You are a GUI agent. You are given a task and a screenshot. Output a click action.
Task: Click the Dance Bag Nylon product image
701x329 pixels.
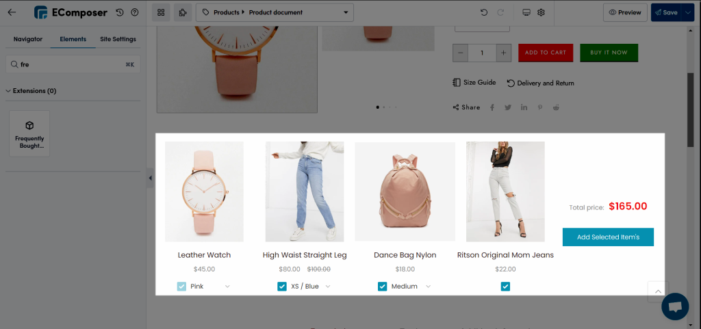click(405, 192)
